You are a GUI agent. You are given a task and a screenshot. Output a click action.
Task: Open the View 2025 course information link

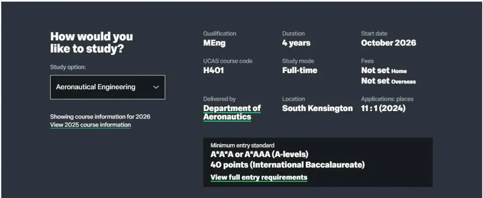(x=90, y=125)
